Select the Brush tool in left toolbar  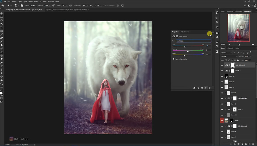[2, 41]
